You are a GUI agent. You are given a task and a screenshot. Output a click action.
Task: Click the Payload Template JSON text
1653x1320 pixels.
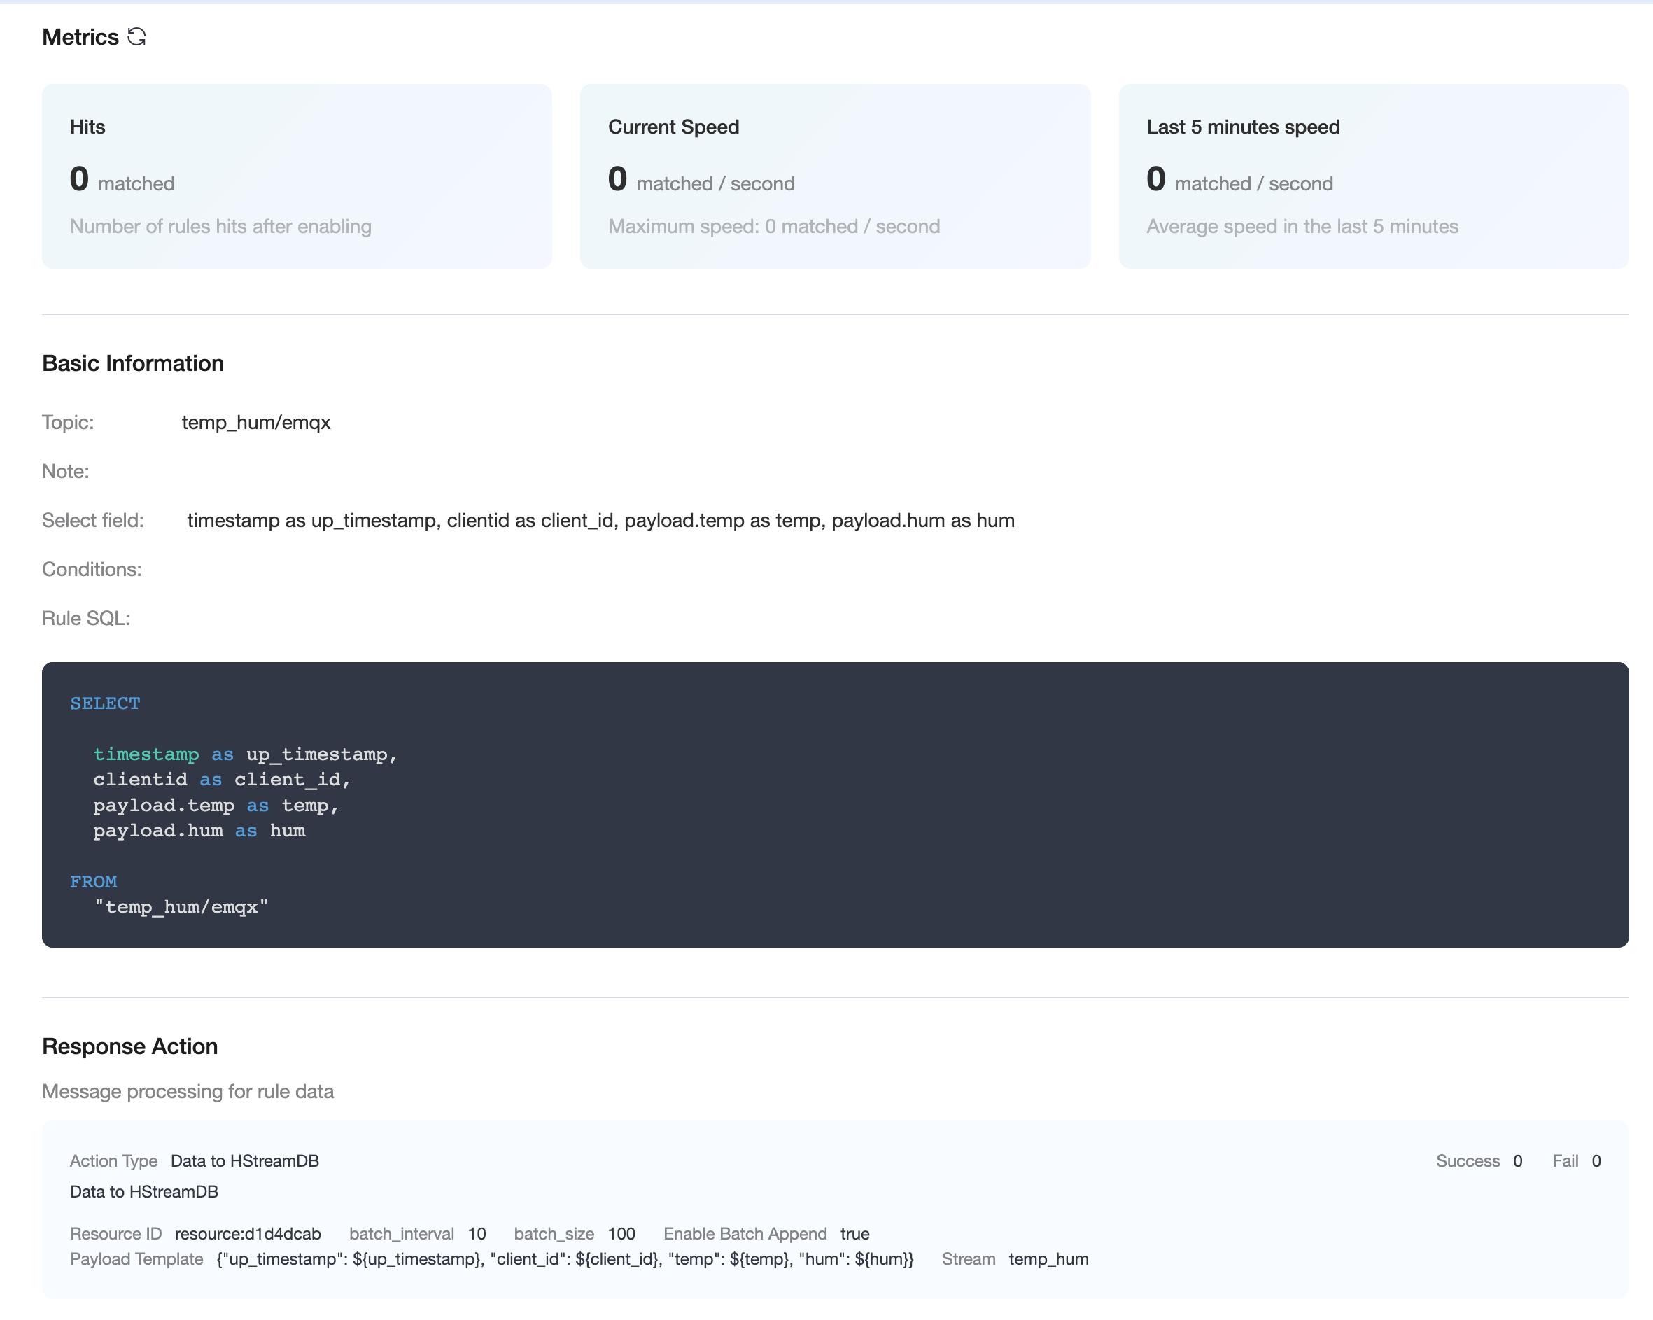[x=564, y=1258]
